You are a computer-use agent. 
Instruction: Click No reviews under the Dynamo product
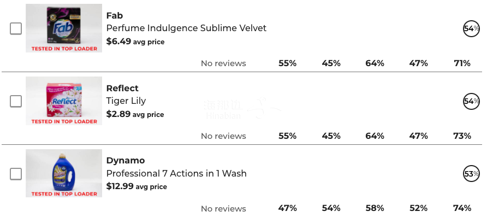coord(223,209)
